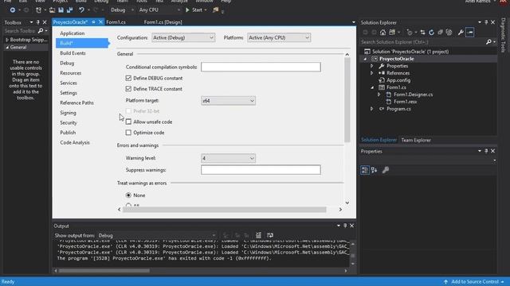Image resolution: width=510 pixels, height=286 pixels.
Task: Open the Code Analysis properties page
Action: click(75, 143)
